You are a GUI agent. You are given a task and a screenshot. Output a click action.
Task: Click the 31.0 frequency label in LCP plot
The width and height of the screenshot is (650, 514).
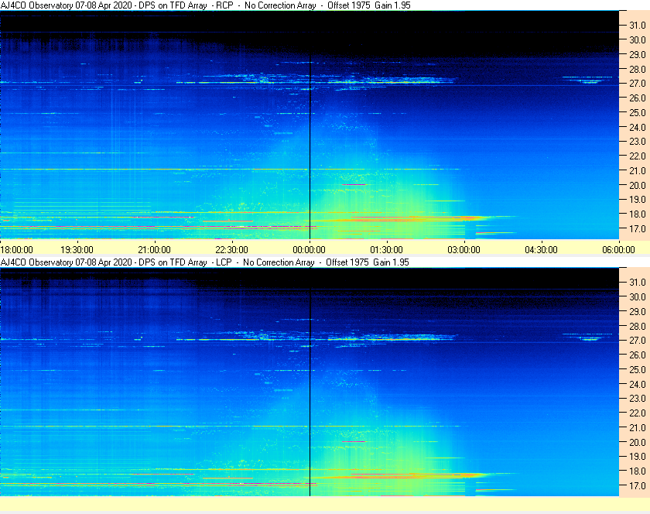(x=638, y=282)
